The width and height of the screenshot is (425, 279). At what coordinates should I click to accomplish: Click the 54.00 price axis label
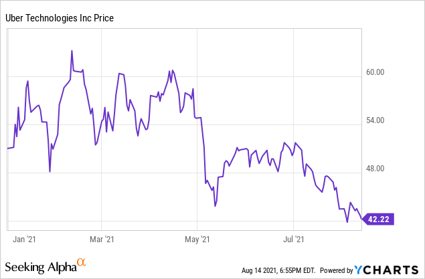[x=386, y=121]
